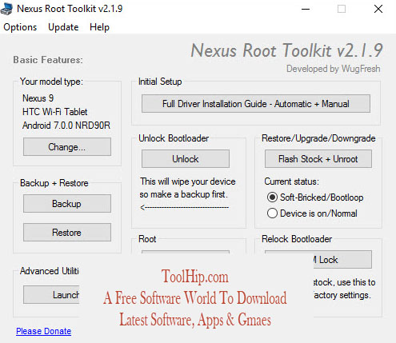Open the Options menu
This screenshot has width=396, height=343.
click(x=20, y=27)
